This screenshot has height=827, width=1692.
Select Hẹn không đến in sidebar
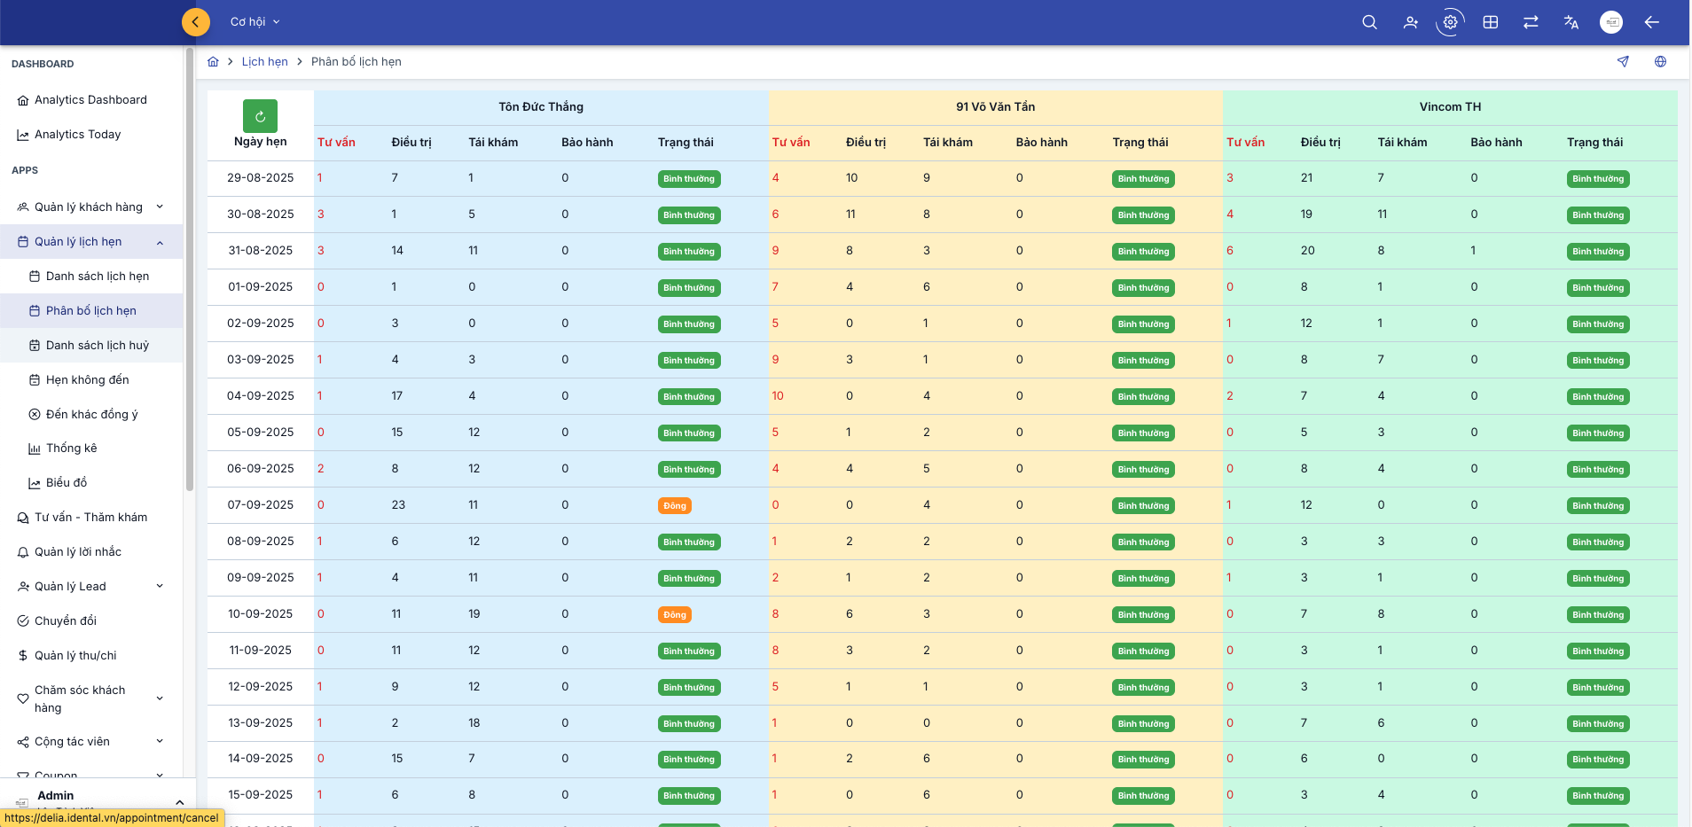coord(87,380)
